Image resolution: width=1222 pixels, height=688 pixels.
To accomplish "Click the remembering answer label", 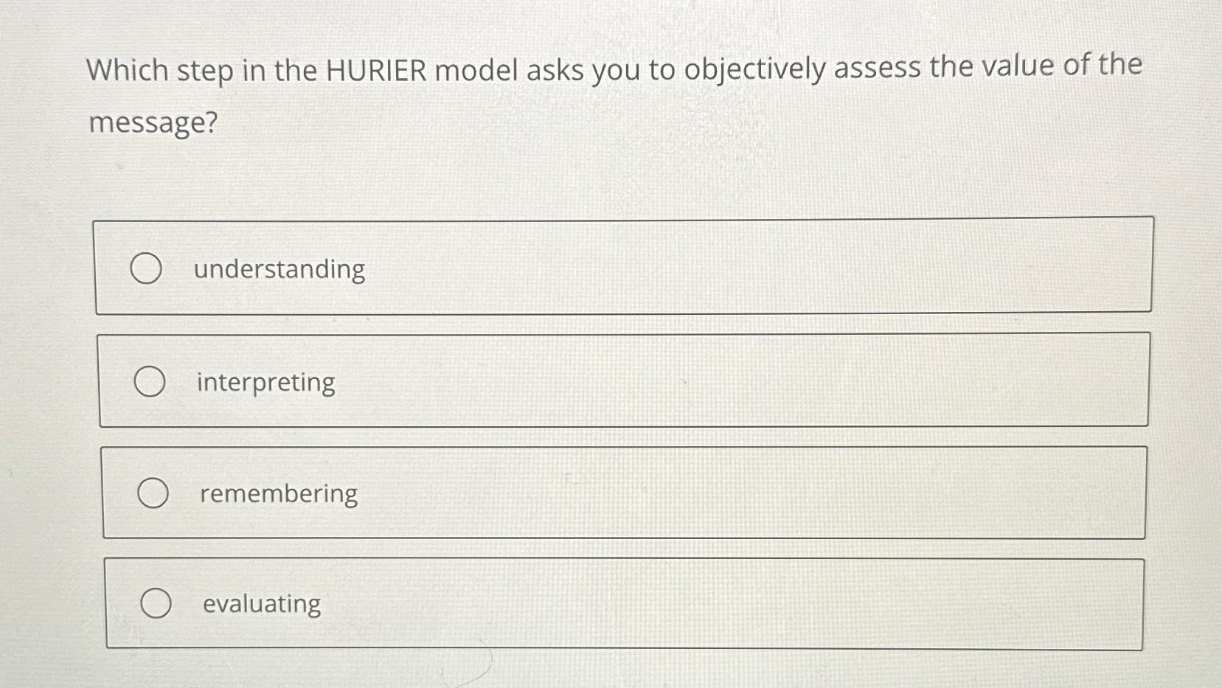I will click(277, 494).
